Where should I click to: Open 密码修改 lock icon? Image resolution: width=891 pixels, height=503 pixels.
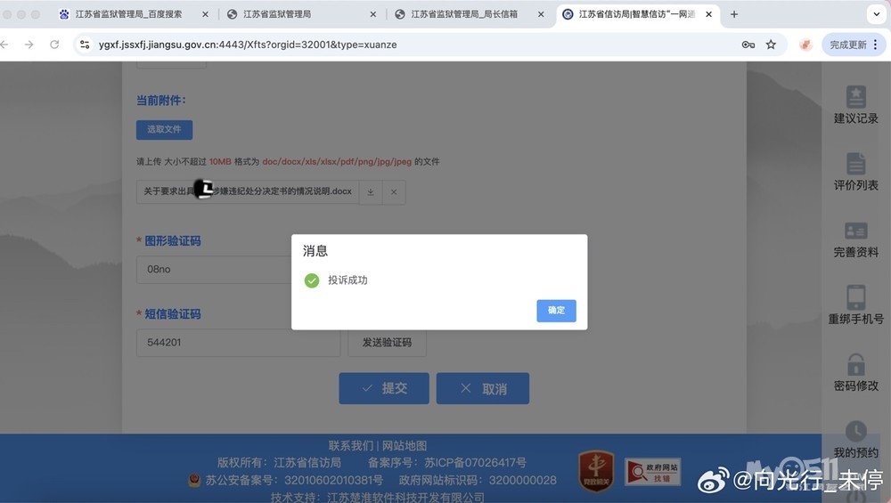855,364
